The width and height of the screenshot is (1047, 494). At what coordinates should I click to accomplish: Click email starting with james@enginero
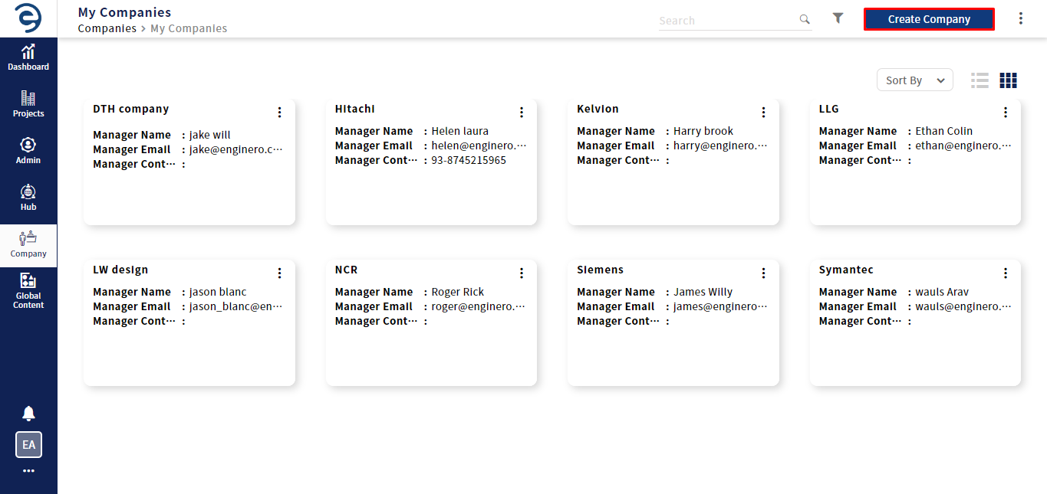coord(720,306)
